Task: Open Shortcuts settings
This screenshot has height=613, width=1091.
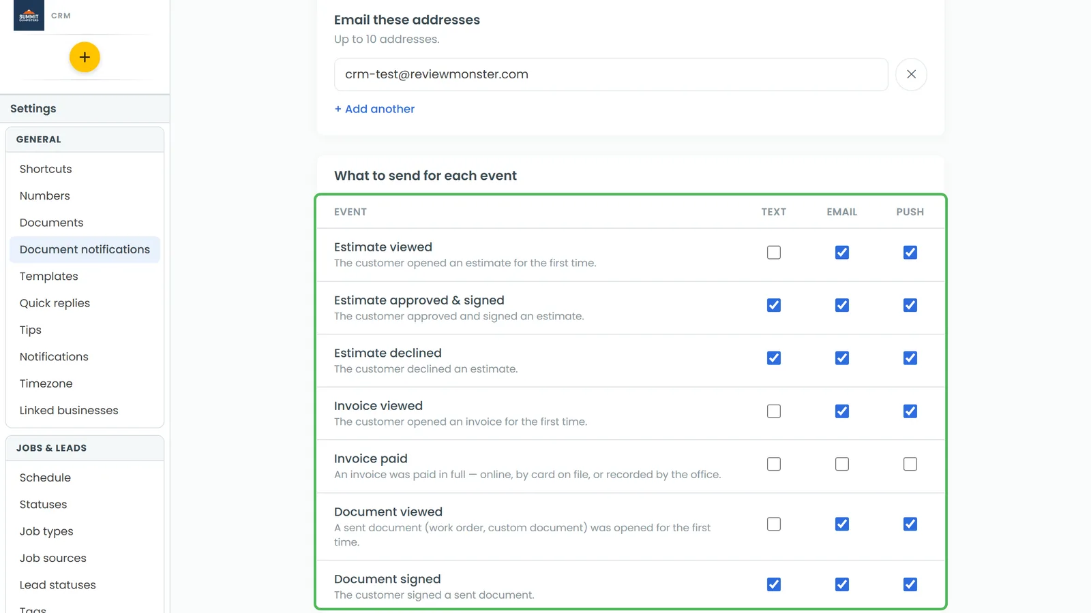Action: pos(85,169)
